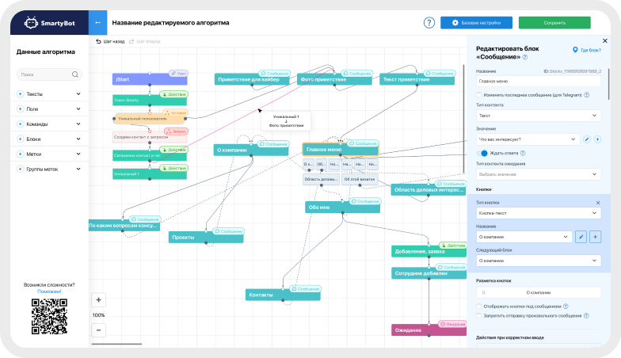This screenshot has height=358, width=621.
Task: Add new button name with plus icon
Action: 596,237
